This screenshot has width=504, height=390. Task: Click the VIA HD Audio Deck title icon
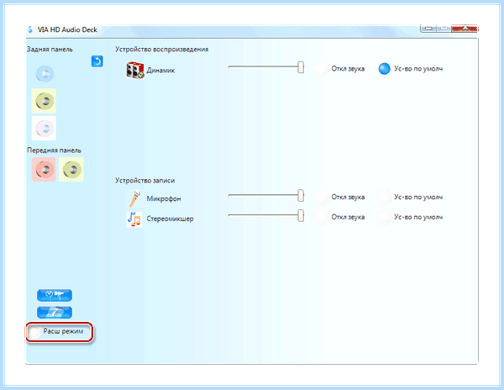click(x=30, y=29)
